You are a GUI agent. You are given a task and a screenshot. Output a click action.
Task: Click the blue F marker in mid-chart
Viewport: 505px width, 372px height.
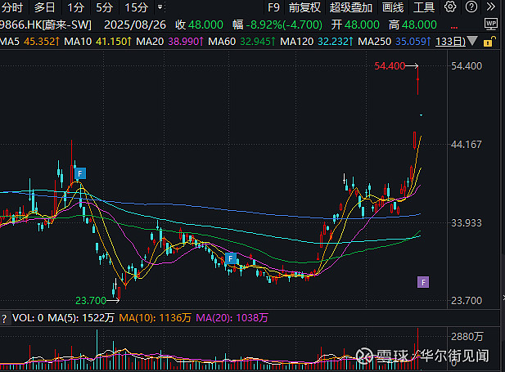pos(231,258)
